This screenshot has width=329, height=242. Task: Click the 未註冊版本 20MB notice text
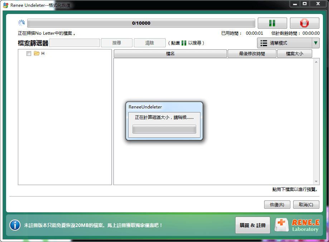[x=93, y=225]
